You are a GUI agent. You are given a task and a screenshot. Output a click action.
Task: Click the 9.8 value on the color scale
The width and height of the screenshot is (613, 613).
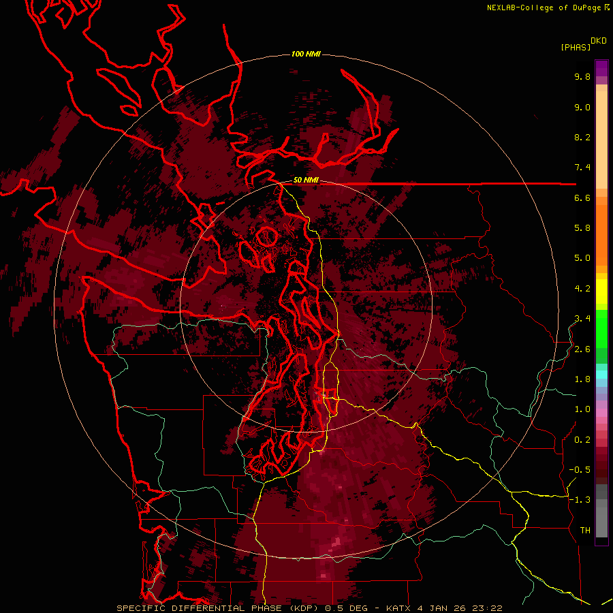tap(582, 77)
